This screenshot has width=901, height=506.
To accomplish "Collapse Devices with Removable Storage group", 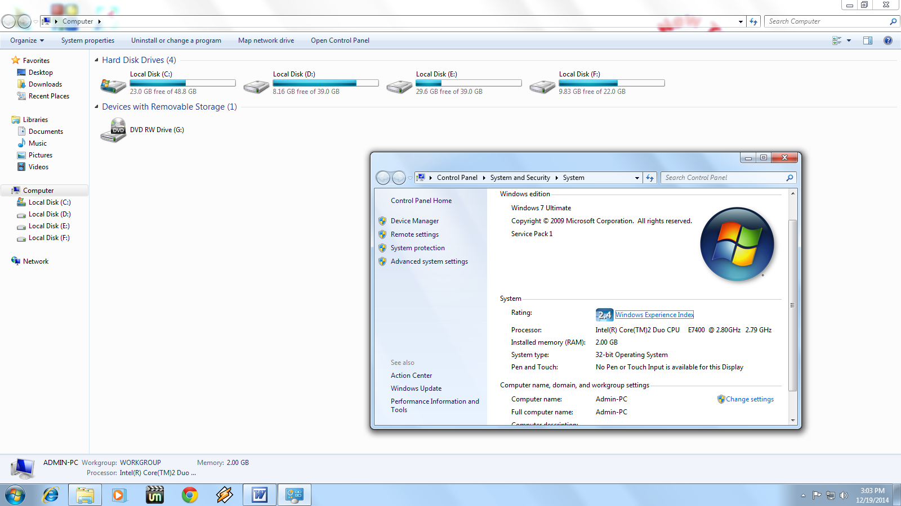I will pyautogui.click(x=96, y=107).
